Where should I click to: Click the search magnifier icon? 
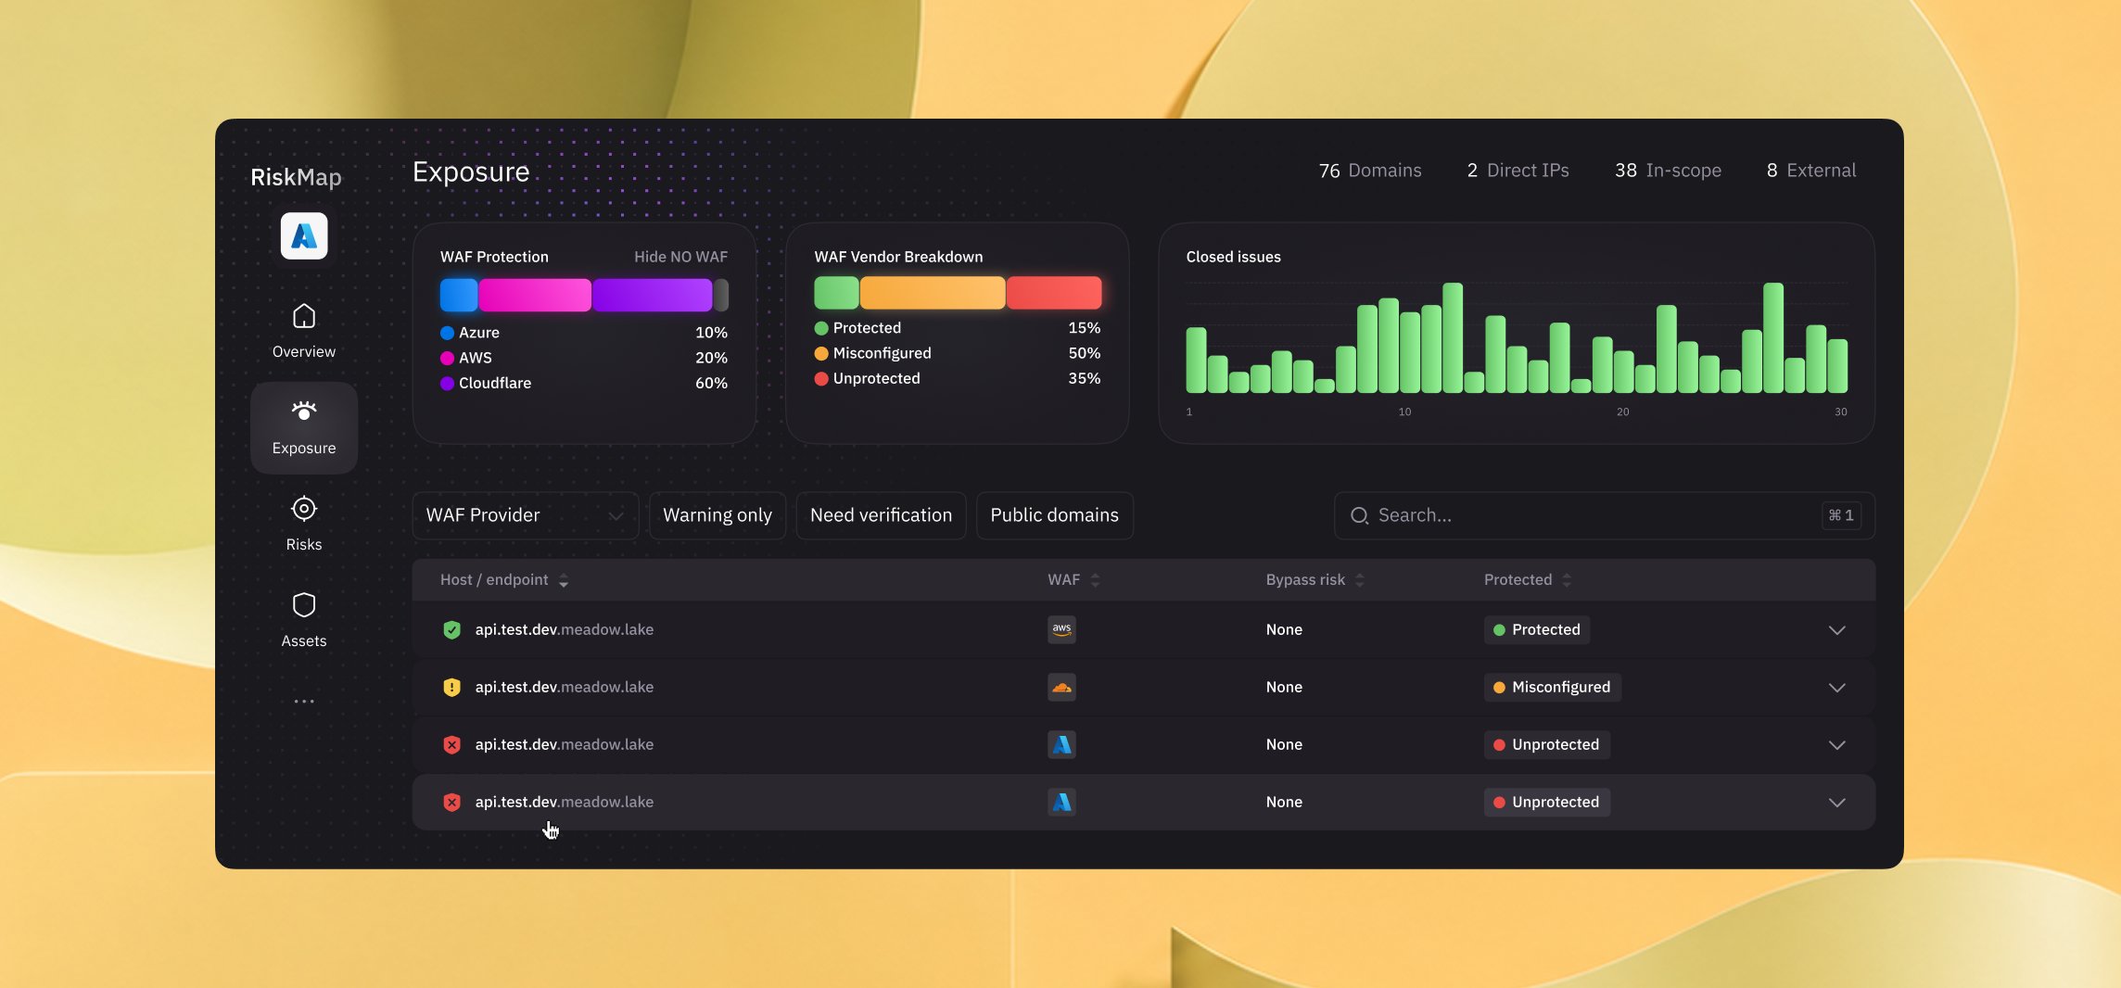[1359, 515]
